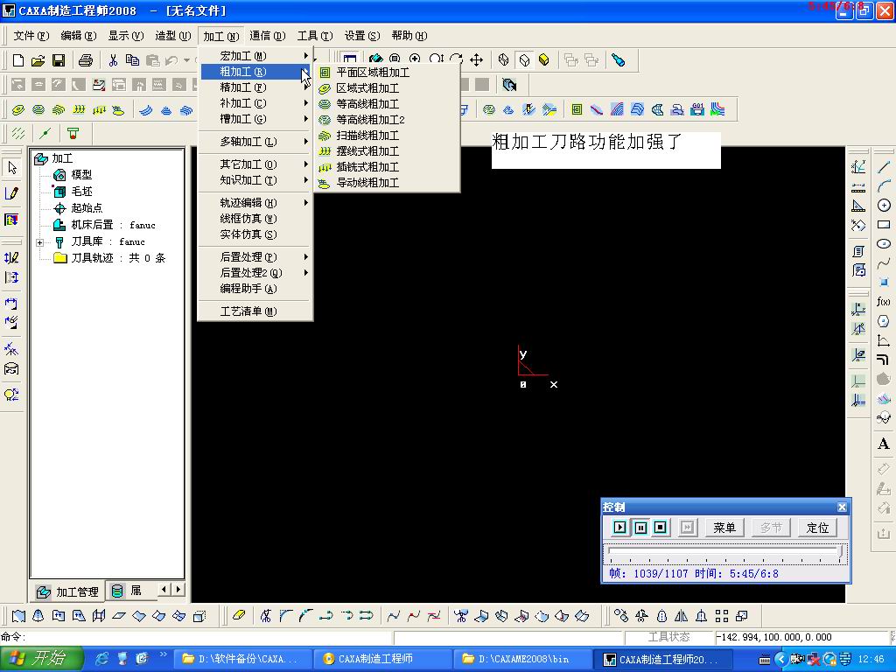Click the 菜单 button in control panel
The image size is (896, 672).
(x=724, y=528)
